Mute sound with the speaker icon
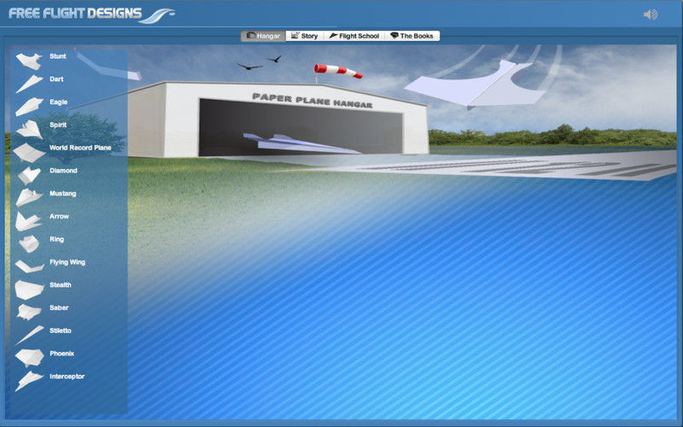The width and height of the screenshot is (683, 427). (x=651, y=15)
